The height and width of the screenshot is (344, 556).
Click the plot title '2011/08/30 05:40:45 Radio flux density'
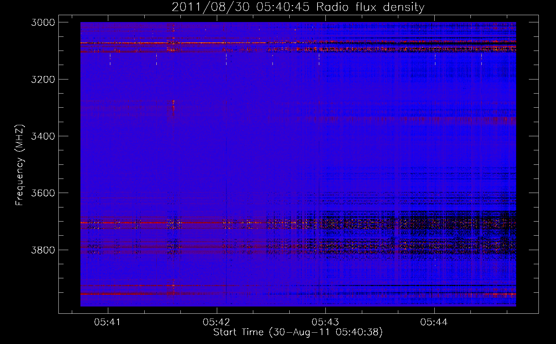[x=298, y=7]
